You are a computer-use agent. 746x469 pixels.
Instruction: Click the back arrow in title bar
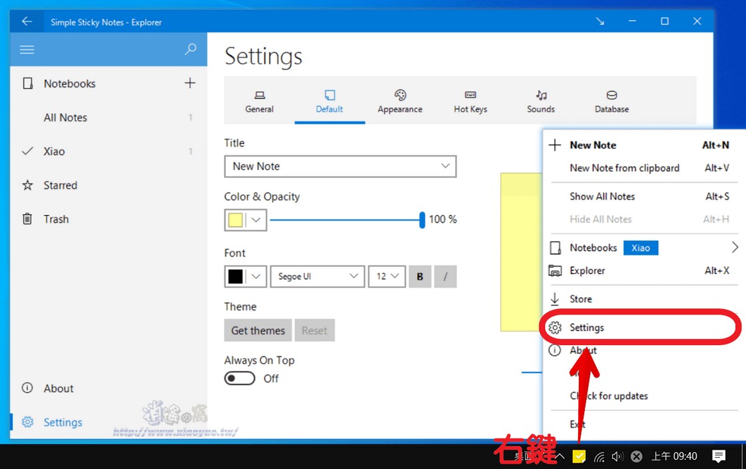(x=27, y=21)
